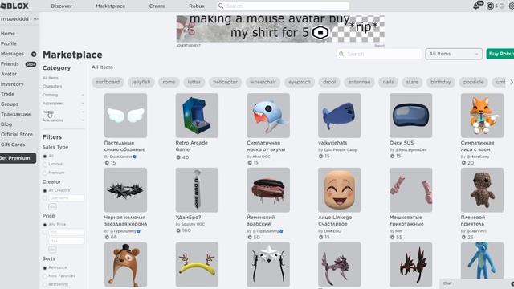Open Marketplace in top navigation
This screenshot has width=514, height=289.
[x=111, y=6]
